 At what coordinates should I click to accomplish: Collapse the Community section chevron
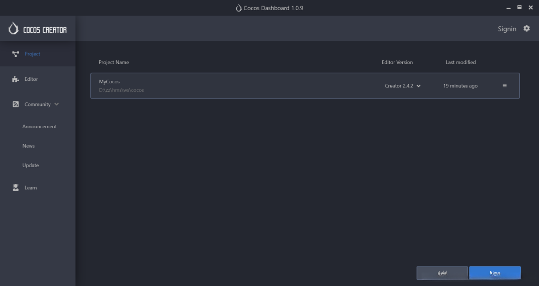[56, 105]
